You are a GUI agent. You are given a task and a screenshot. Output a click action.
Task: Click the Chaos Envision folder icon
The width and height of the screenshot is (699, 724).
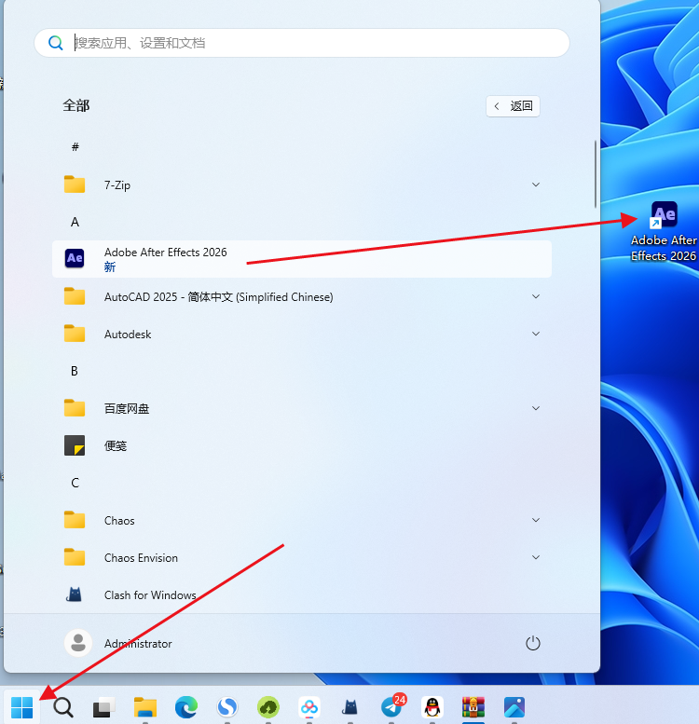[75, 557]
